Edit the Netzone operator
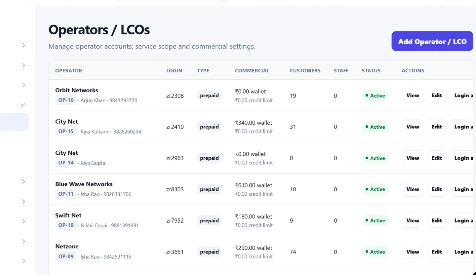This screenshot has width=476, height=275. (x=437, y=252)
